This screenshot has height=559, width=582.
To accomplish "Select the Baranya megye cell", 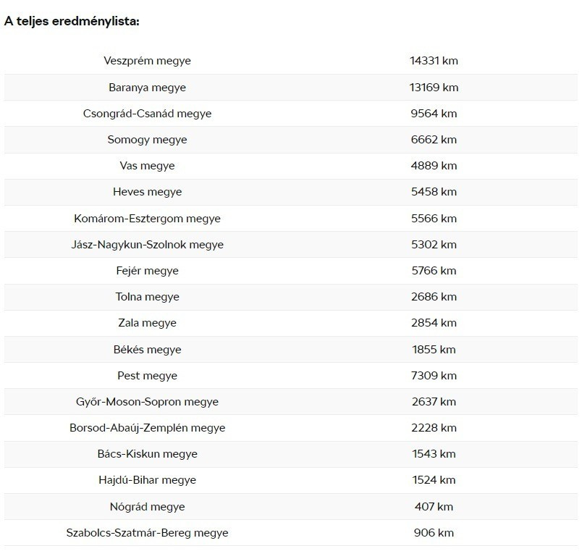I will coord(147,88).
